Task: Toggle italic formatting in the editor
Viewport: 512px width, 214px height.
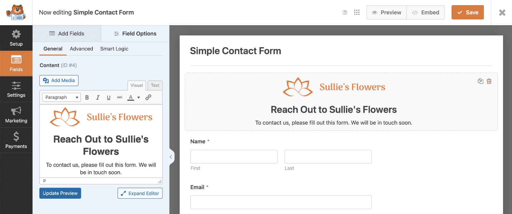Action: pyautogui.click(x=98, y=97)
